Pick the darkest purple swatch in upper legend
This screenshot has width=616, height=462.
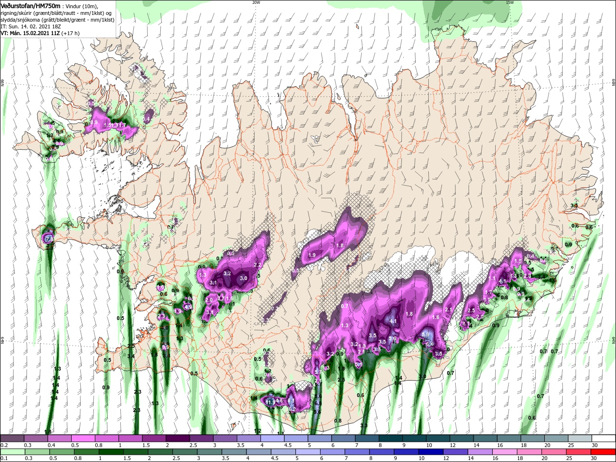tap(178, 438)
